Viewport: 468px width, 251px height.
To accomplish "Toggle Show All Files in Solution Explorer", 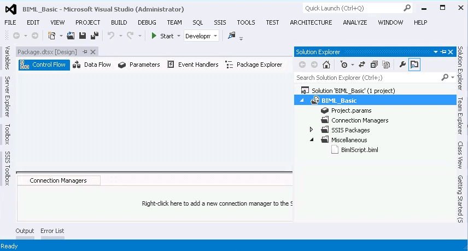I will (x=386, y=65).
